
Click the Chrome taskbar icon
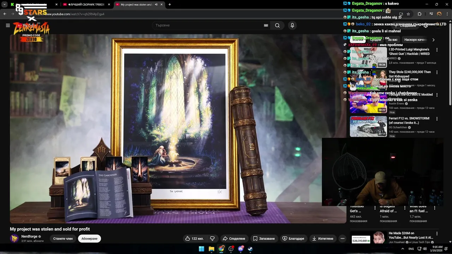pyautogui.click(x=221, y=249)
